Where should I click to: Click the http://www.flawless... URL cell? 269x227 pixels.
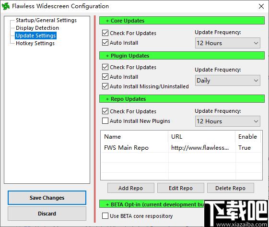(200, 148)
